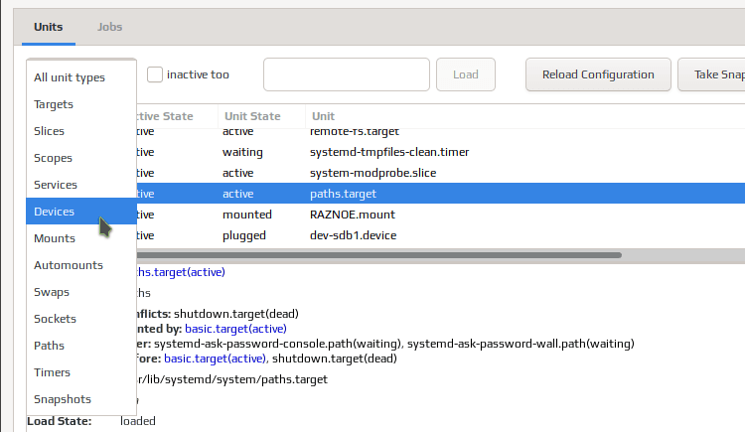This screenshot has height=432, width=745.
Task: Select system-modprobe.slice row
Action: (441, 173)
